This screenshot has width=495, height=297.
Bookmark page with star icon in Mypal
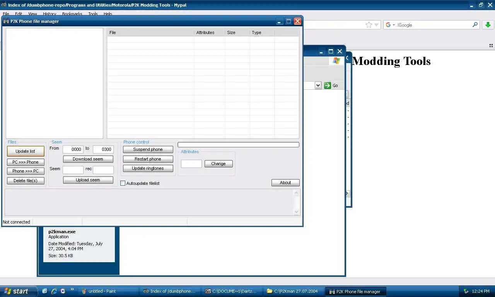[369, 25]
